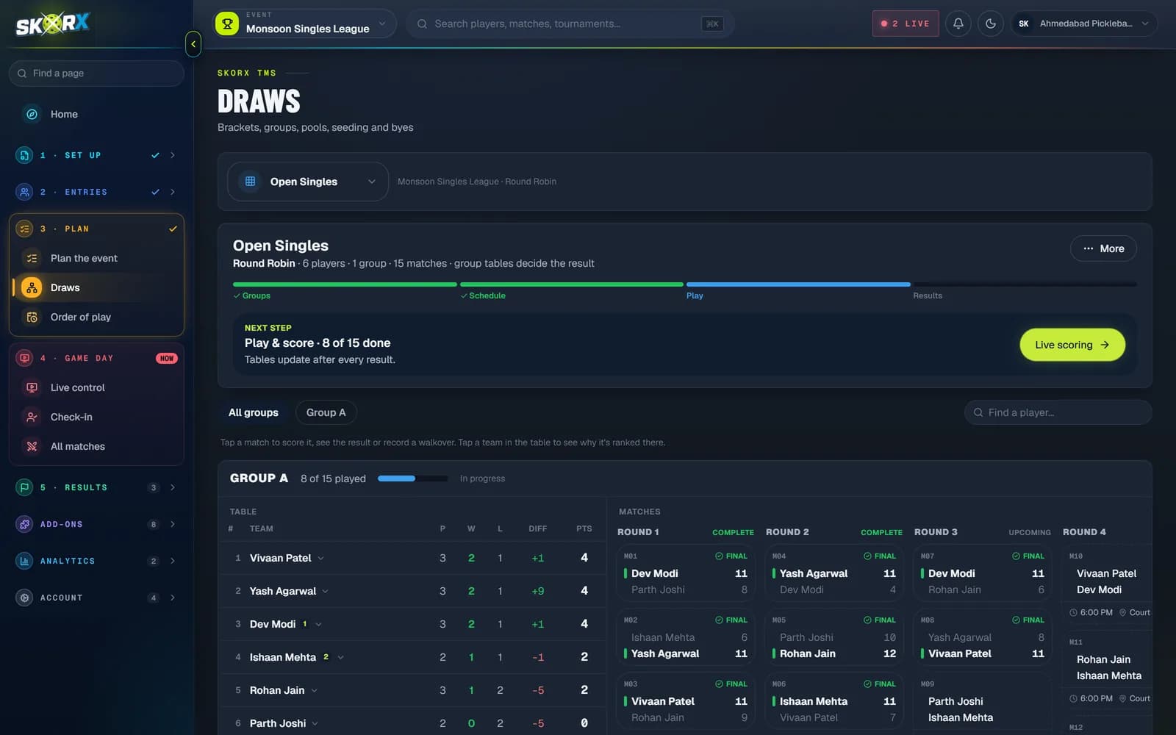Click the Live scoring button
1176x735 pixels.
1072,345
